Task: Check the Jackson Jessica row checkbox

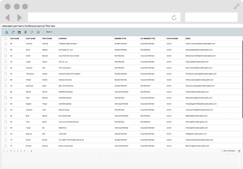Action: tap(6, 43)
